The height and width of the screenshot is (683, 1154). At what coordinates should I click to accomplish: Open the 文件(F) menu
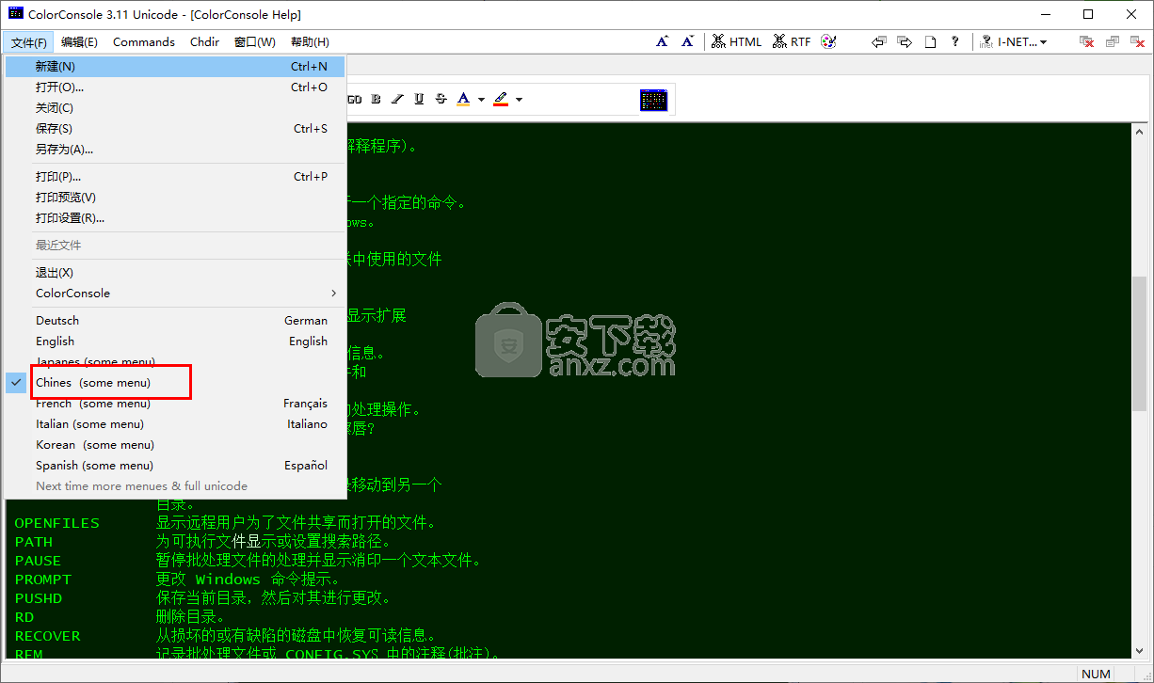(29, 42)
